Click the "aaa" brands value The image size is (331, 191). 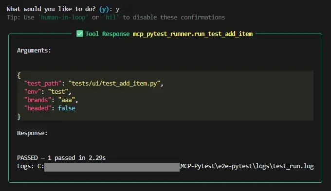coord(67,100)
